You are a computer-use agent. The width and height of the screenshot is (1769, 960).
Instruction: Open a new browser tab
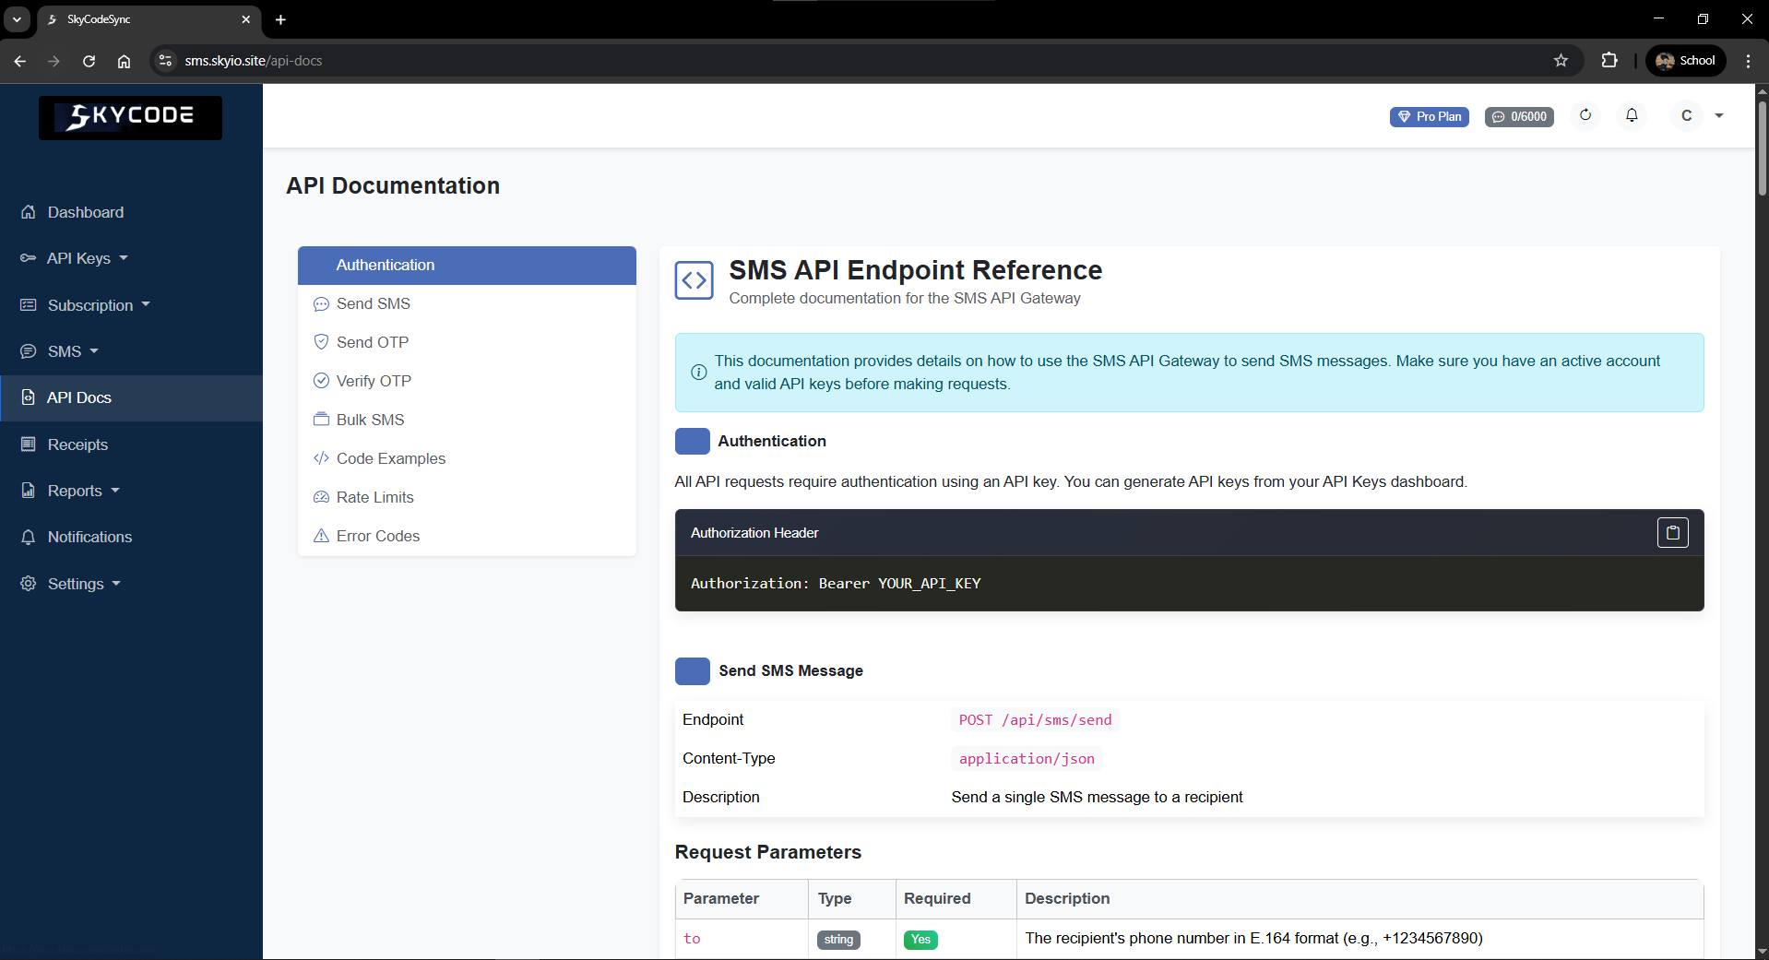[280, 19]
